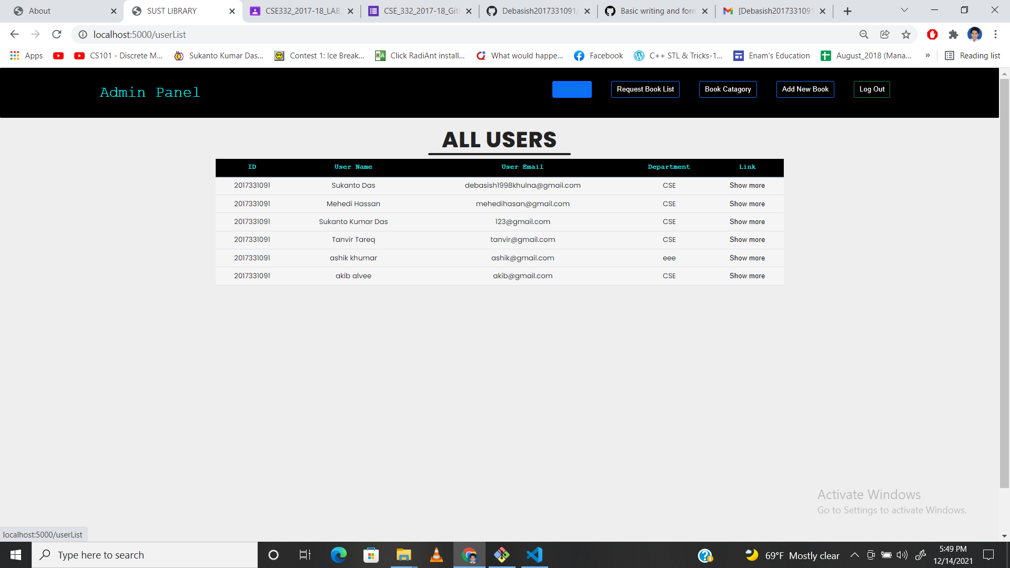This screenshot has height=568, width=1010.
Task: Click the Add New Book button
Action: coord(805,89)
